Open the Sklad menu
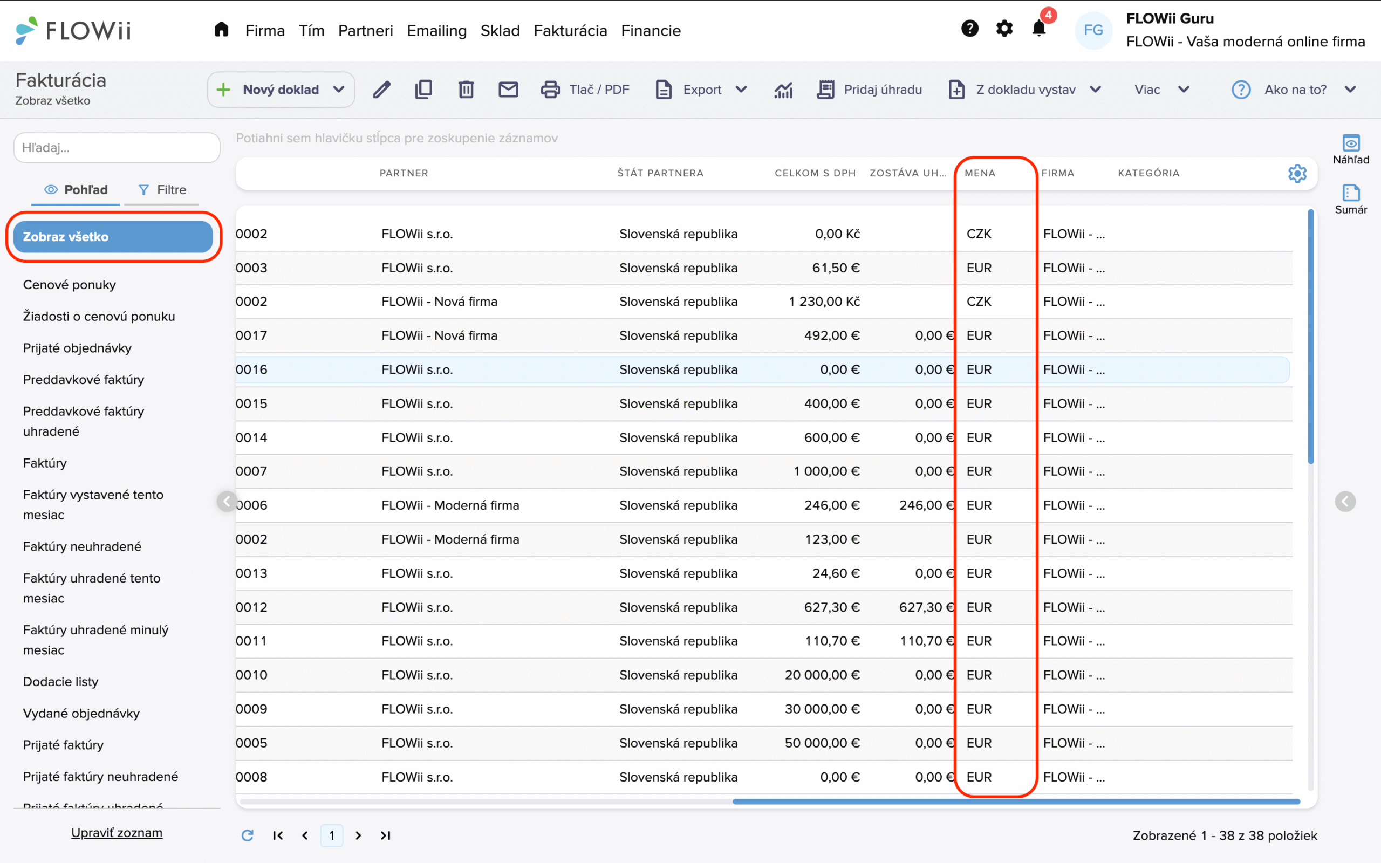 pos(500,30)
